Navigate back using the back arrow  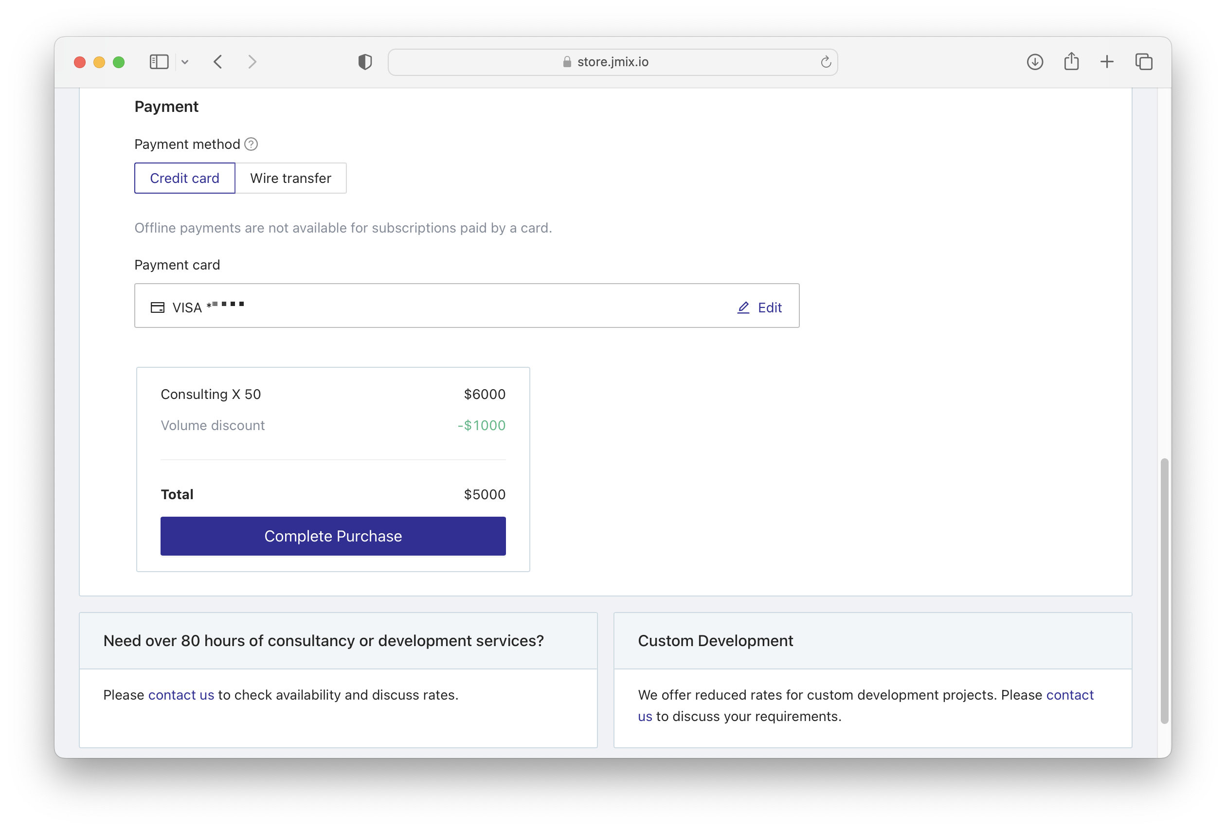(x=218, y=62)
